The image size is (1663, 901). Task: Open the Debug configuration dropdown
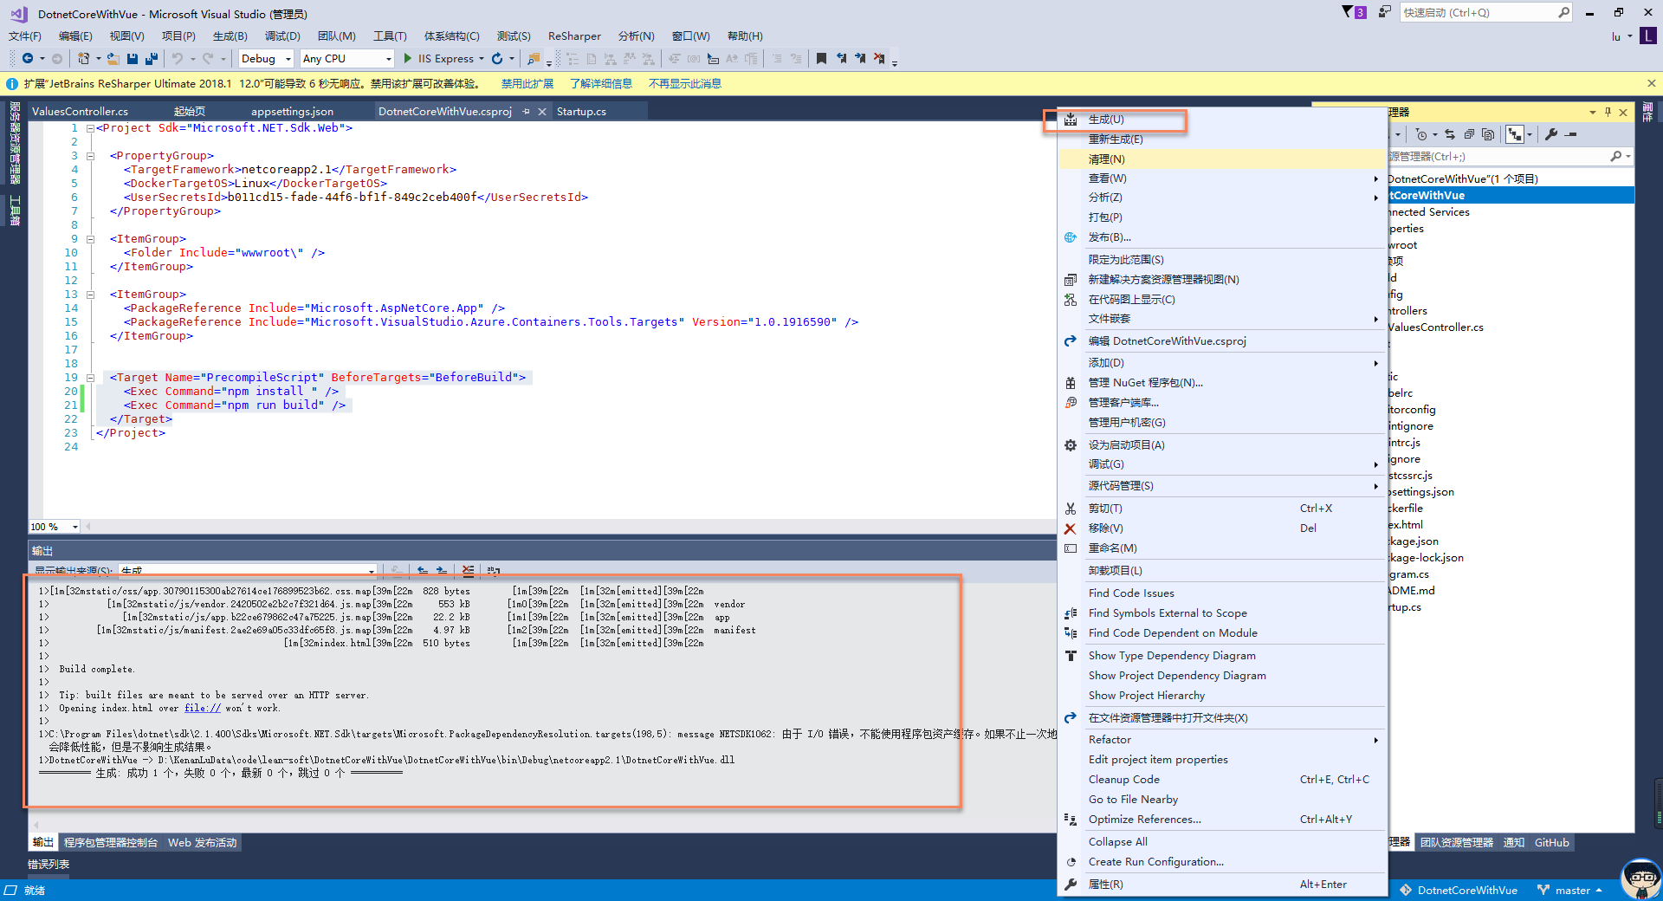tap(288, 59)
